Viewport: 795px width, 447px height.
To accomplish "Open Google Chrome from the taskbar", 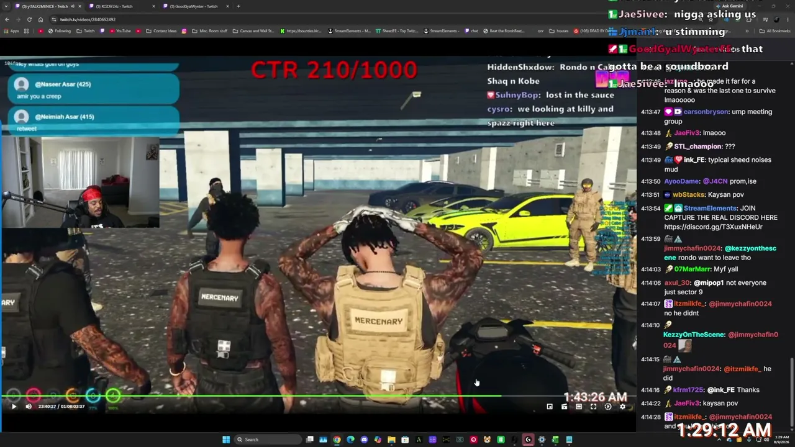I will pos(337,440).
